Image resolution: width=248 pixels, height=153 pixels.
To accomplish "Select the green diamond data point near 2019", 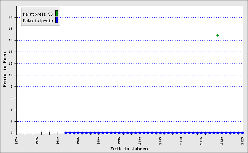I will [x=217, y=35].
